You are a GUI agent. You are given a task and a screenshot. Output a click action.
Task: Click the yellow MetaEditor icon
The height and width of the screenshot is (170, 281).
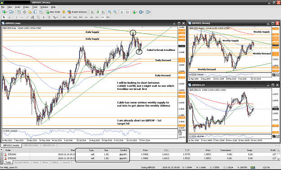pos(64,12)
